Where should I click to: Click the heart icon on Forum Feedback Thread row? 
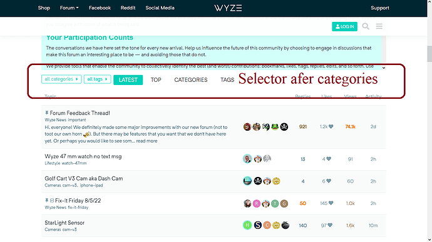(331, 127)
